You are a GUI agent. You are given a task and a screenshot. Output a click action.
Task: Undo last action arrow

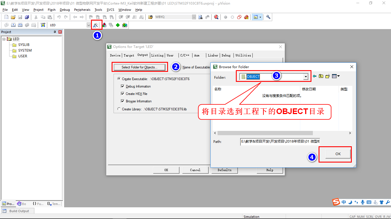[59, 17]
